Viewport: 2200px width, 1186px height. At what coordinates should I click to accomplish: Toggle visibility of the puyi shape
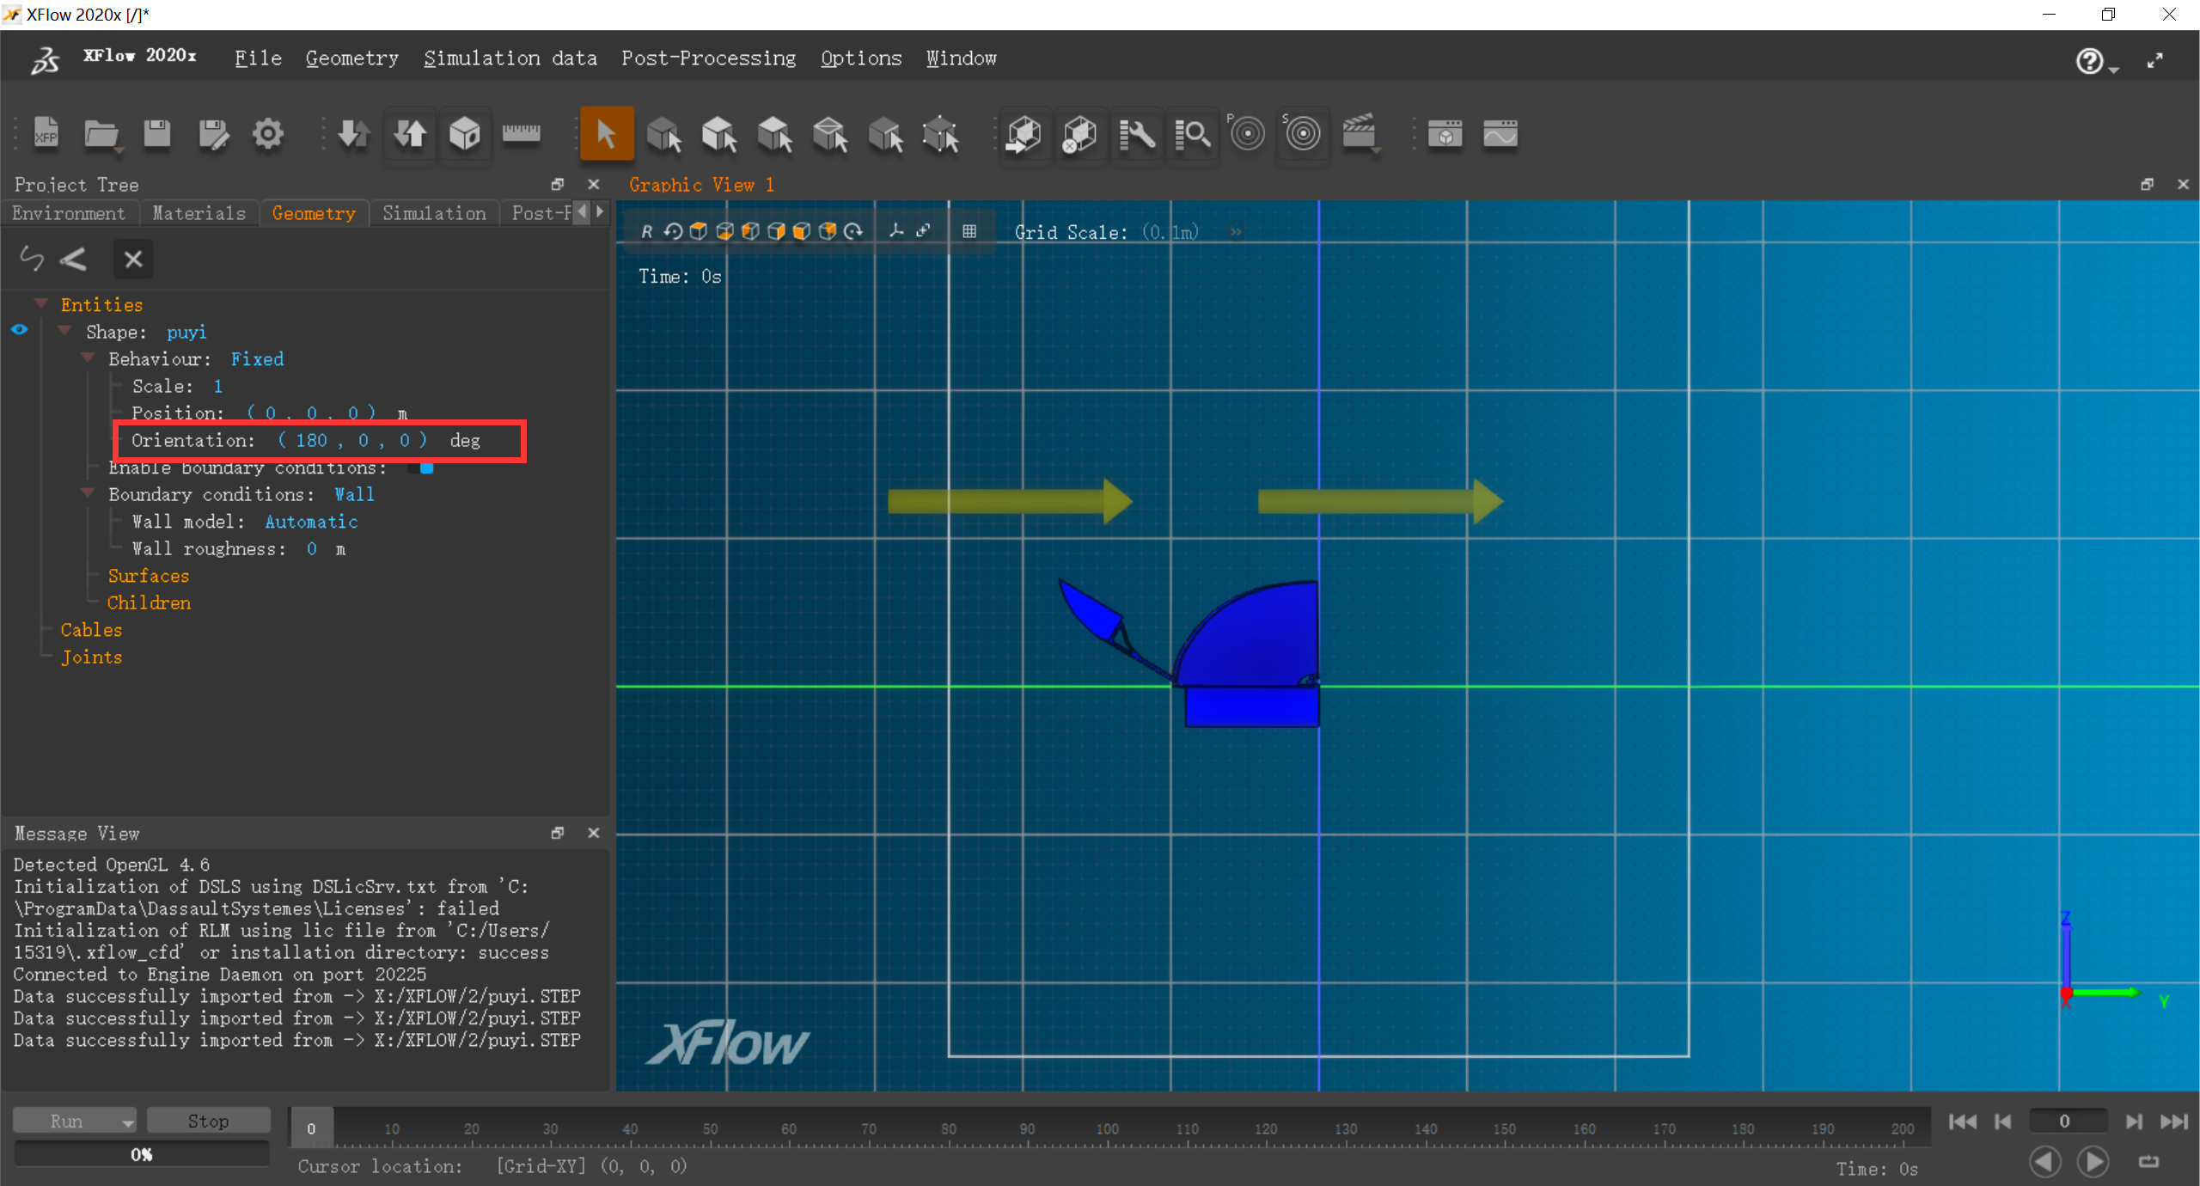pyautogui.click(x=19, y=329)
